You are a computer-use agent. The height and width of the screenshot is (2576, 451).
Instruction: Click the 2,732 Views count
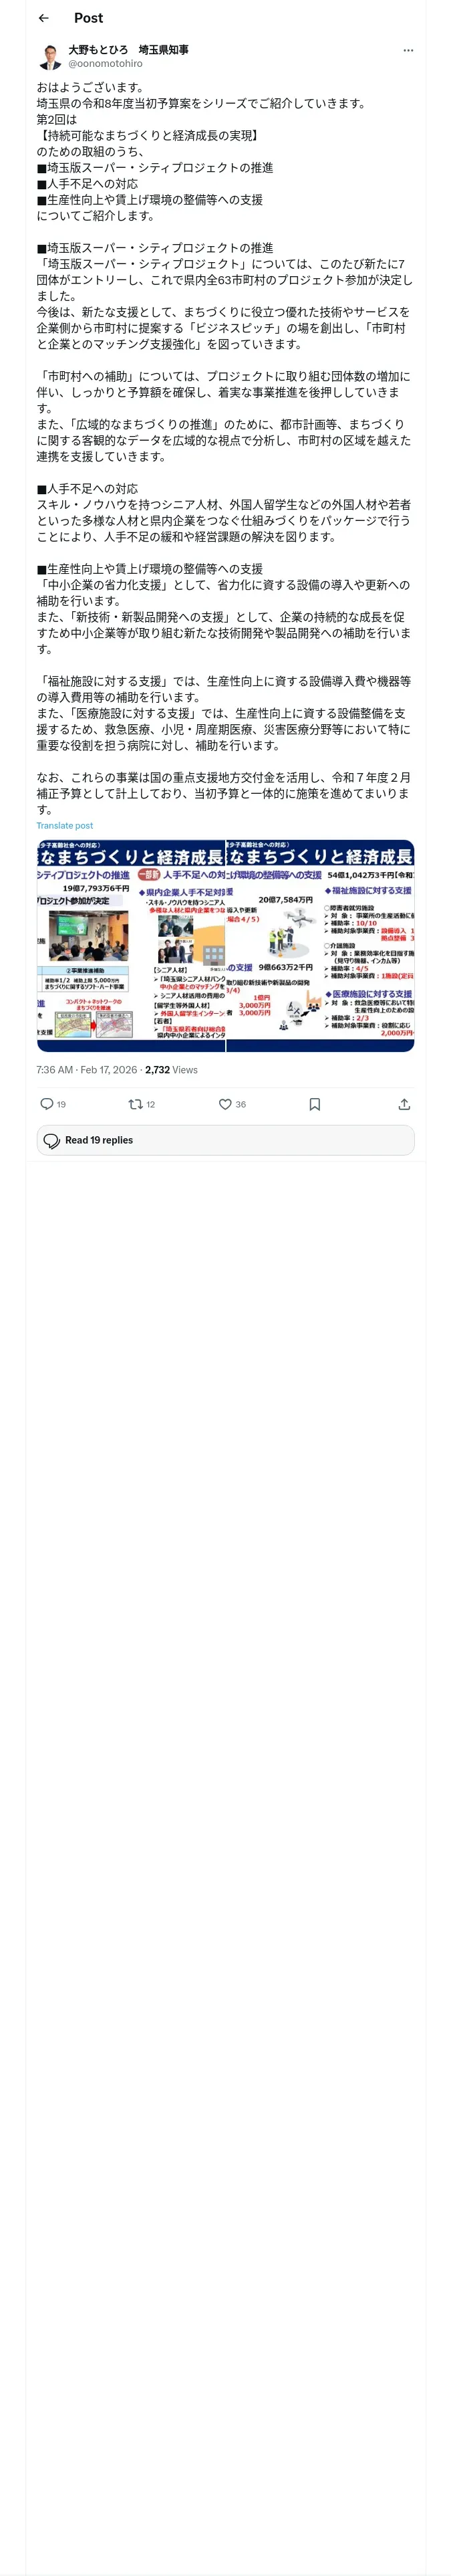pos(171,1069)
